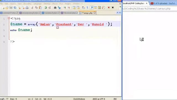Collapse the fold marker at line 1
Image resolution: width=177 pixels, height=100 pixels.
pos(9,18)
